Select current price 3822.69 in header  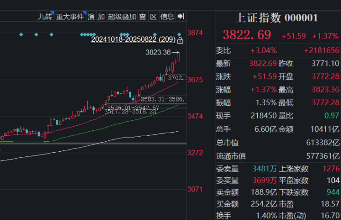[247, 35]
